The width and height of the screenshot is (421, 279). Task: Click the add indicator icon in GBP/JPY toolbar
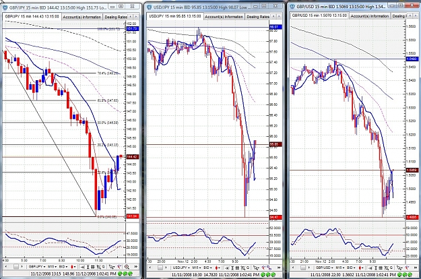(x=119, y=267)
